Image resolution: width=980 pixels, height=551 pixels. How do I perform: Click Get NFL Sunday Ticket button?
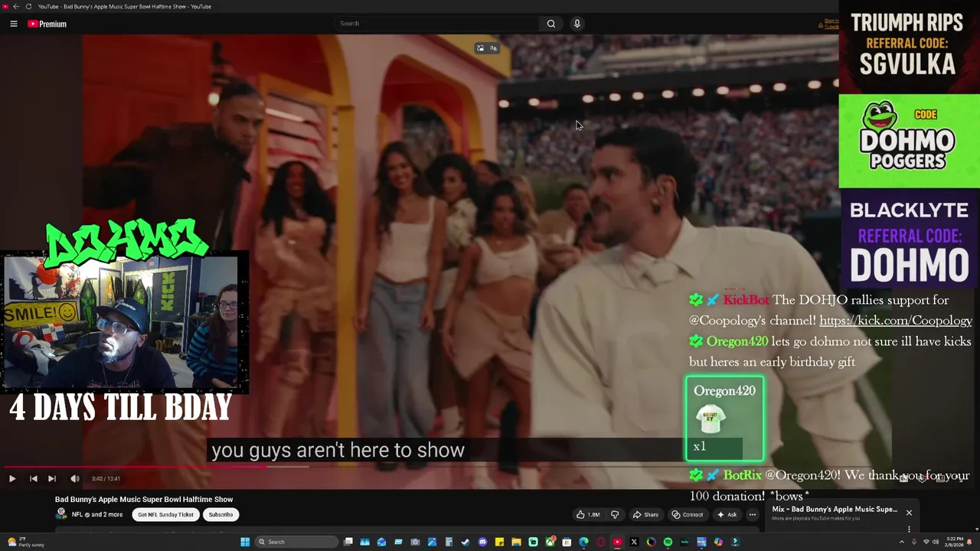165,514
